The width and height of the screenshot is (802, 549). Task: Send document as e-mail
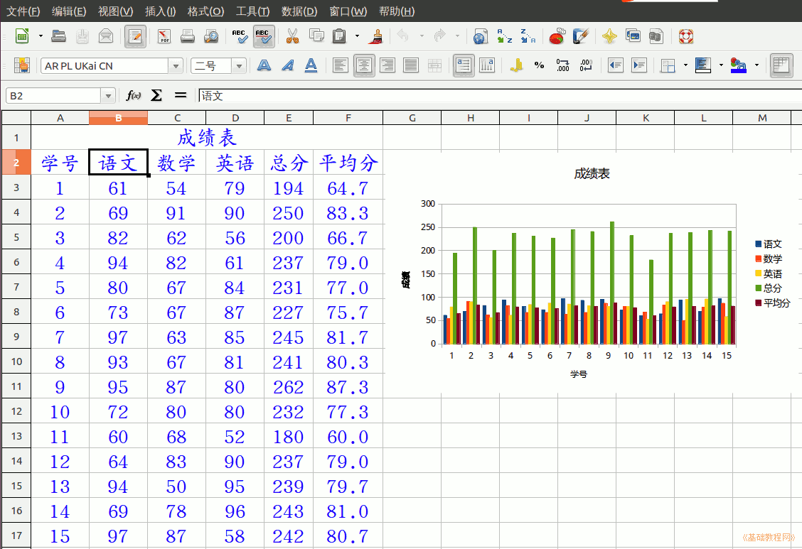pos(106,36)
